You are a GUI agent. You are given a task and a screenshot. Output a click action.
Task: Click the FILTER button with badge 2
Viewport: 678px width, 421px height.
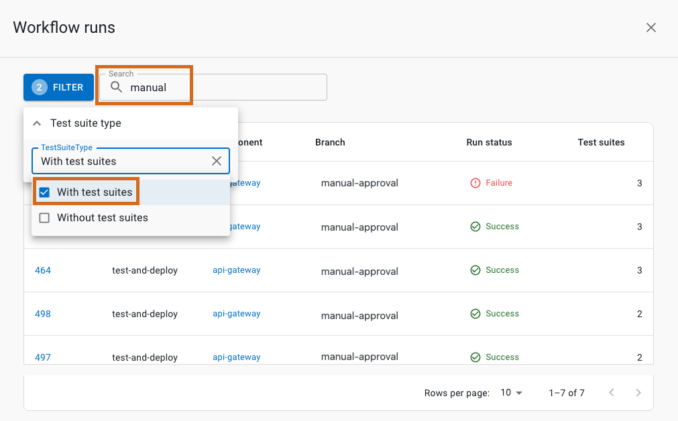point(59,87)
